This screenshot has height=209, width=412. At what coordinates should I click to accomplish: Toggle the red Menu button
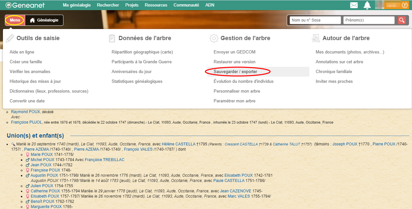[x=15, y=20]
